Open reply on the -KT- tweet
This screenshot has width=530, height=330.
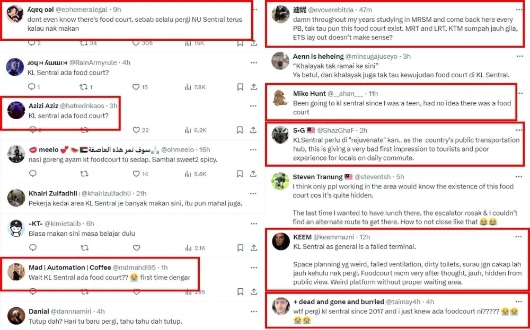[x=32, y=247]
